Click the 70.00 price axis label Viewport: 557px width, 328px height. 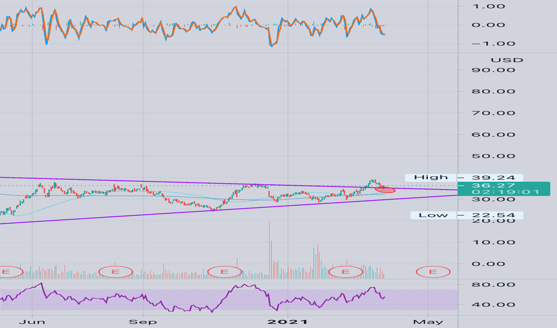point(494,113)
